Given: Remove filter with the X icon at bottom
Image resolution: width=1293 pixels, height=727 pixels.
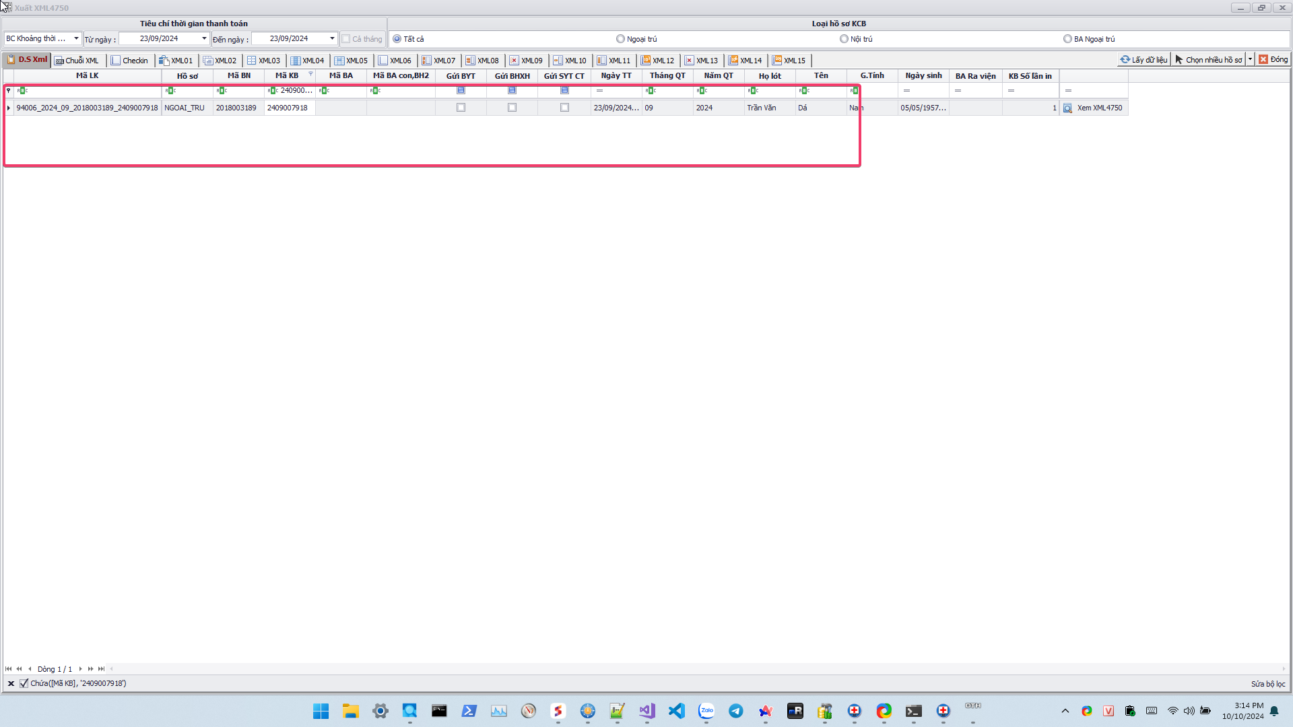Looking at the screenshot, I should pos(11,683).
